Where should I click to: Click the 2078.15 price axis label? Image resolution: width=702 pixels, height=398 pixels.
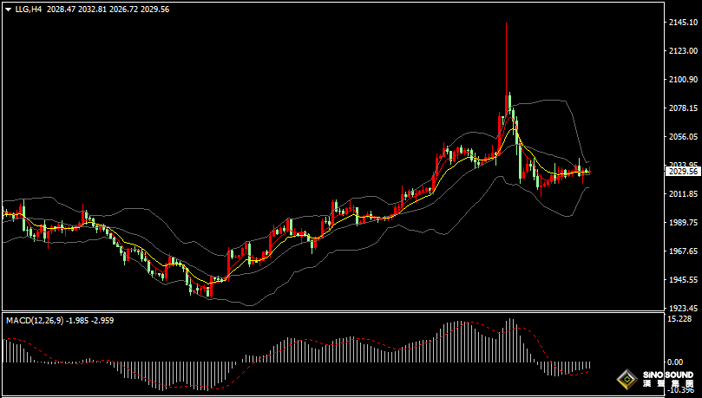[x=682, y=108]
